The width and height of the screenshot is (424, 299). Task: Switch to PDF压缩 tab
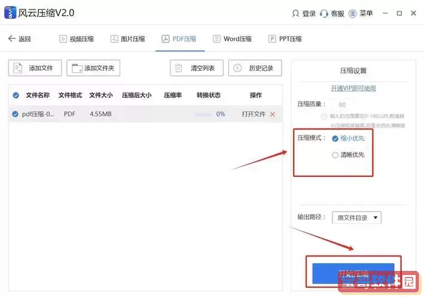pos(179,39)
